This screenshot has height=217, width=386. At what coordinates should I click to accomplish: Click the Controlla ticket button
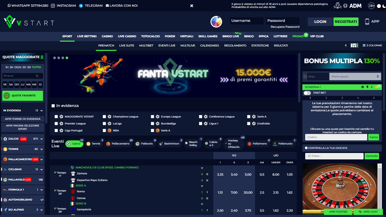pyautogui.click(x=372, y=156)
